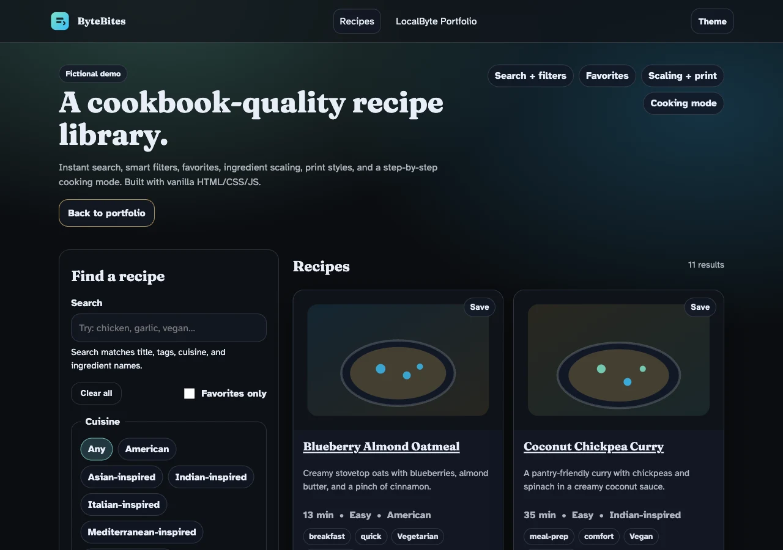Filter by Indian-inspired cuisine

click(211, 477)
